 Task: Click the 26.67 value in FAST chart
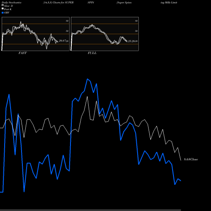62,41
